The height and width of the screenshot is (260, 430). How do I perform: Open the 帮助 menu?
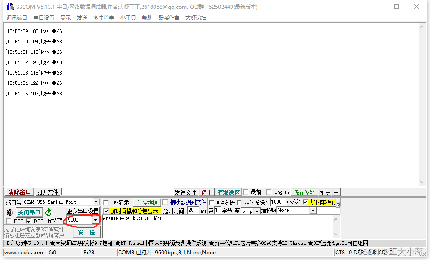[147, 17]
